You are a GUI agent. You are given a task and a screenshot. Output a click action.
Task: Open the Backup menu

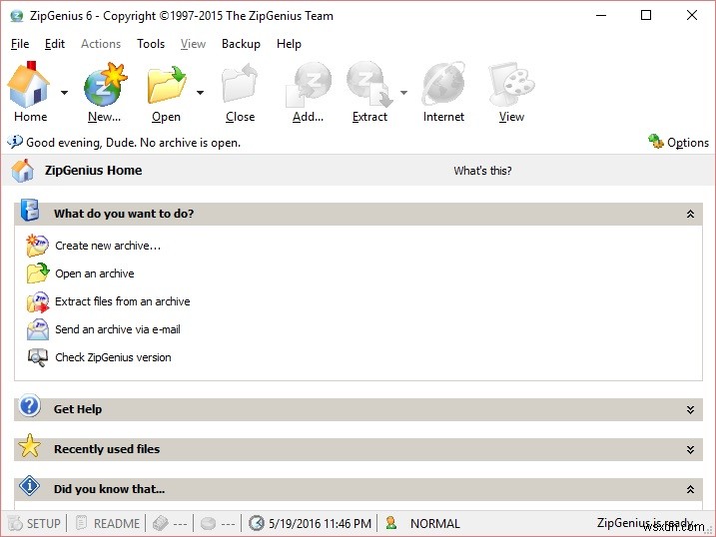pyautogui.click(x=241, y=44)
